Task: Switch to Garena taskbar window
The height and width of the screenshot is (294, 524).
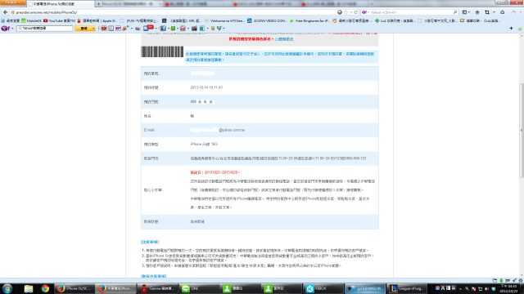Action: (x=157, y=288)
